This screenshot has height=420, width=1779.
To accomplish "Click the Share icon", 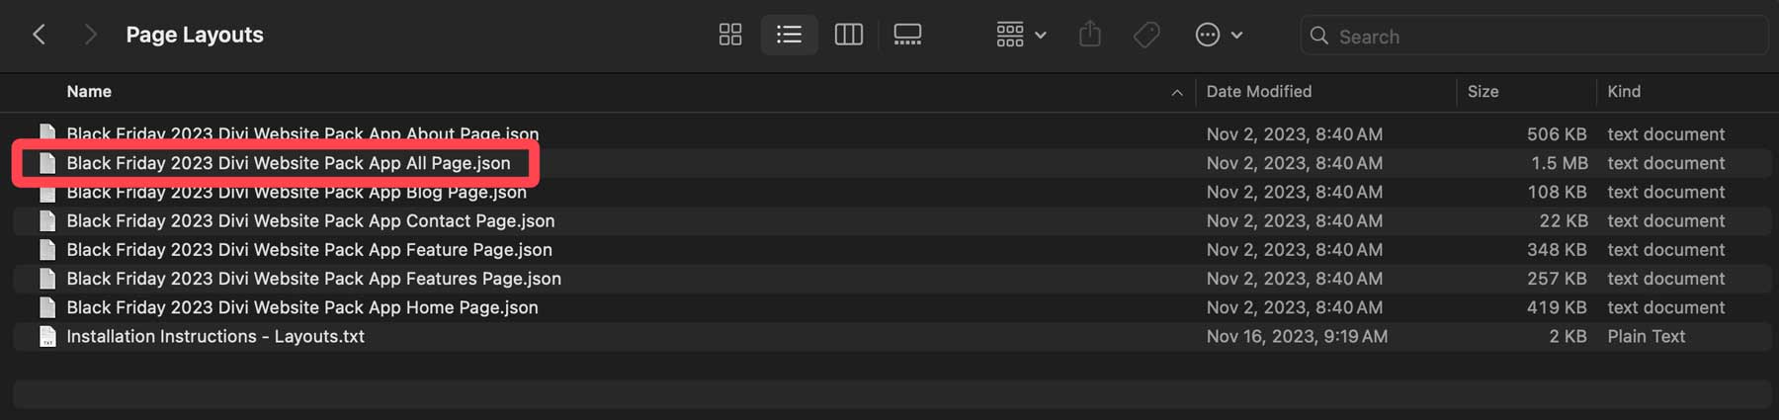I will 1090,36.
